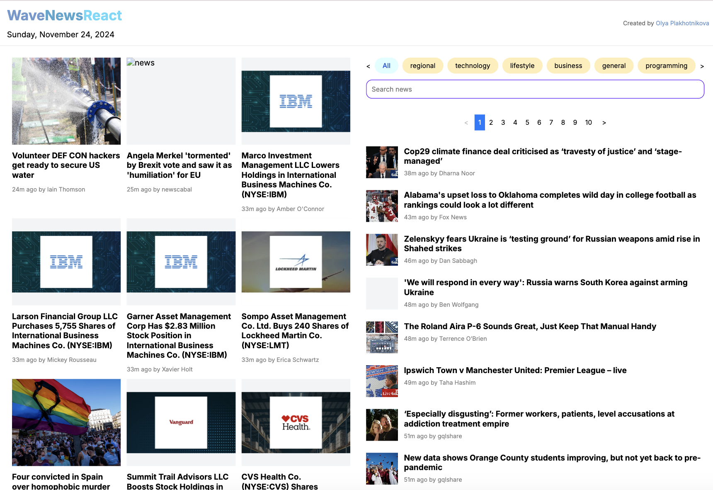The image size is (713, 490).
Task: Open addiction treatment empire accusations headline
Action: (x=539, y=419)
